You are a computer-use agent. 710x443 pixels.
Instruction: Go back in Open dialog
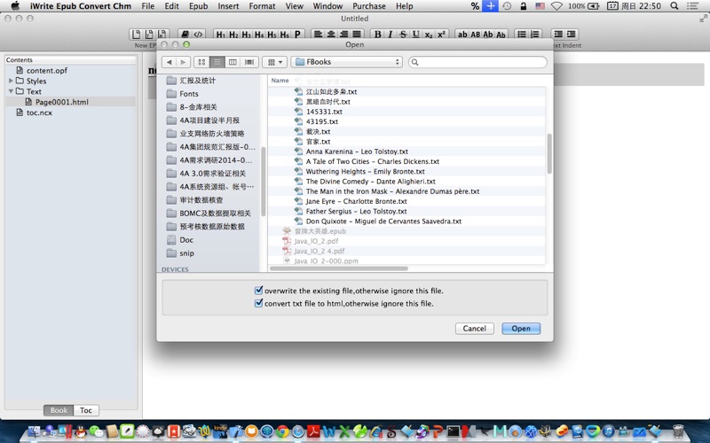point(169,62)
